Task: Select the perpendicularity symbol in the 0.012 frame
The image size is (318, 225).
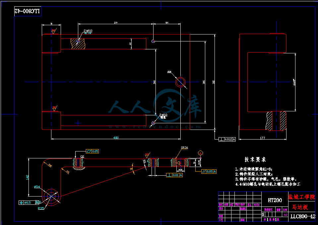Action: coord(221,139)
